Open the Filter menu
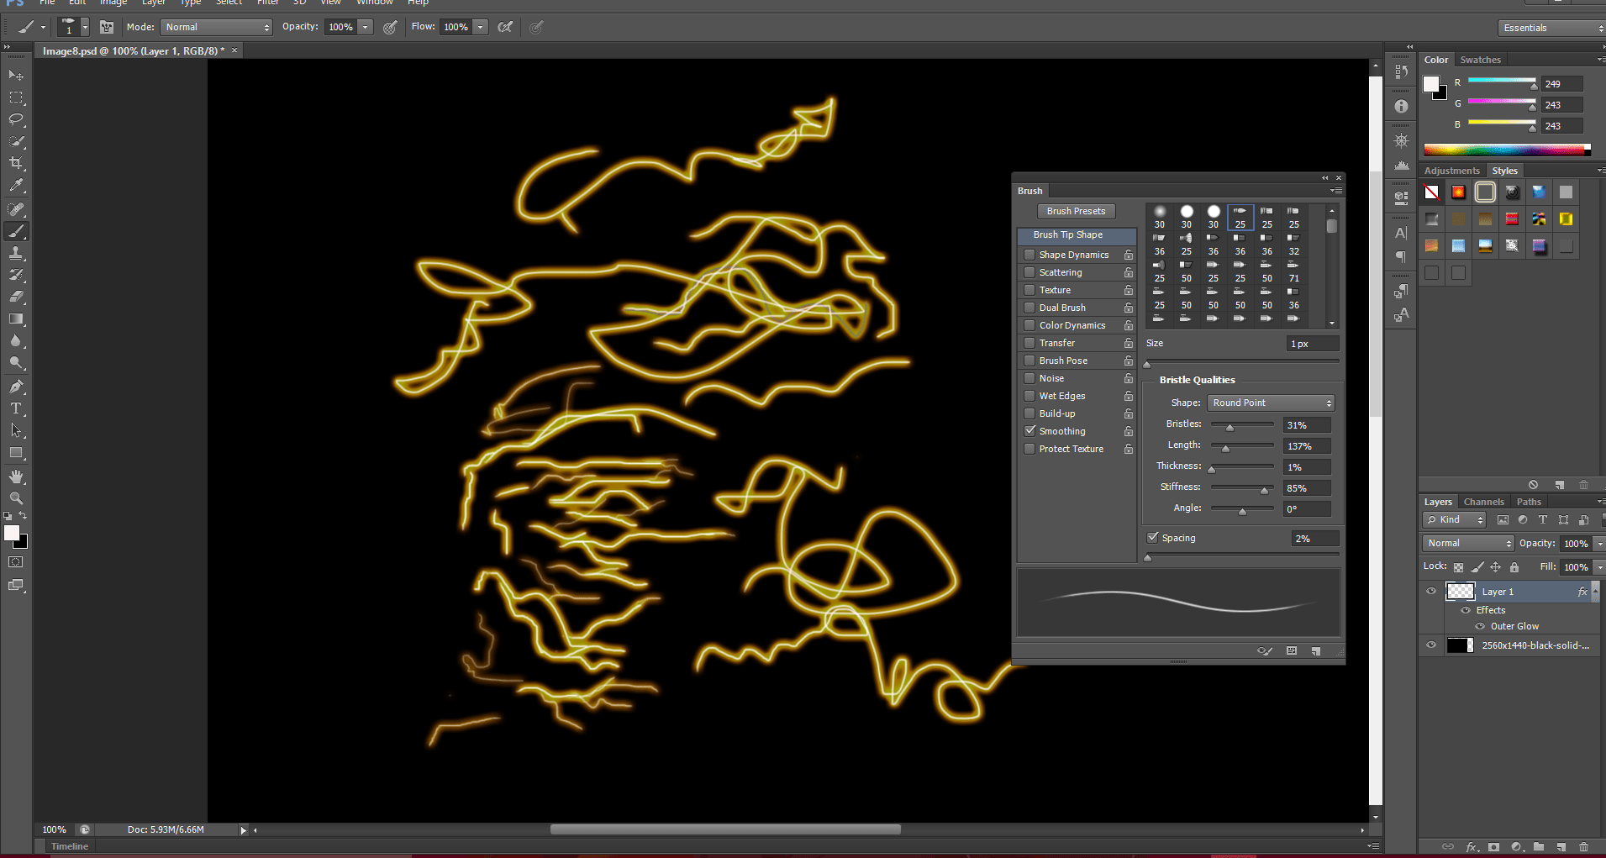 point(268,3)
